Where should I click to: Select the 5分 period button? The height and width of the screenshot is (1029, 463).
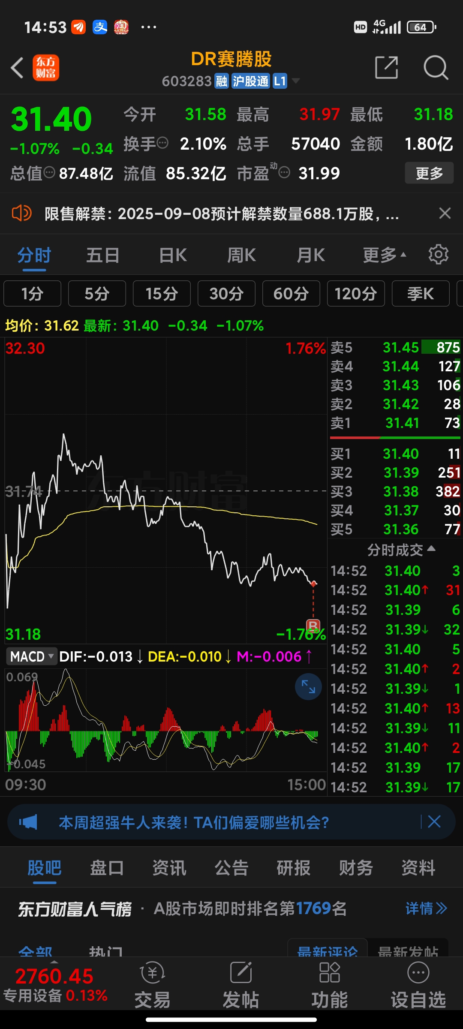tap(97, 294)
